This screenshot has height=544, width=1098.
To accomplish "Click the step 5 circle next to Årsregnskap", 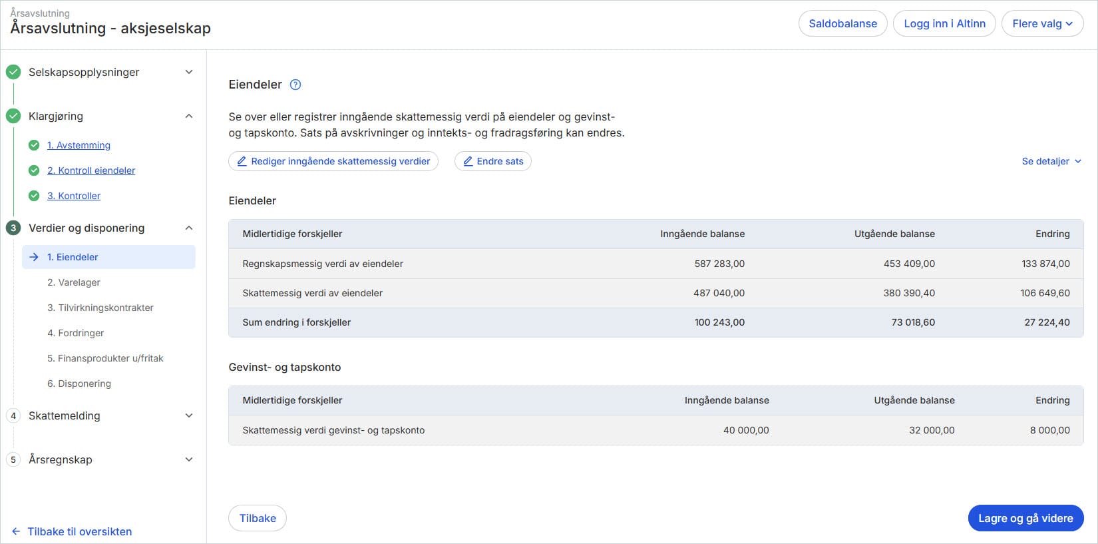I will click(x=13, y=459).
